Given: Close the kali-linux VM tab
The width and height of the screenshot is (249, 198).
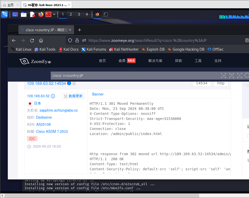Looking at the screenshot, I should (69, 5).
